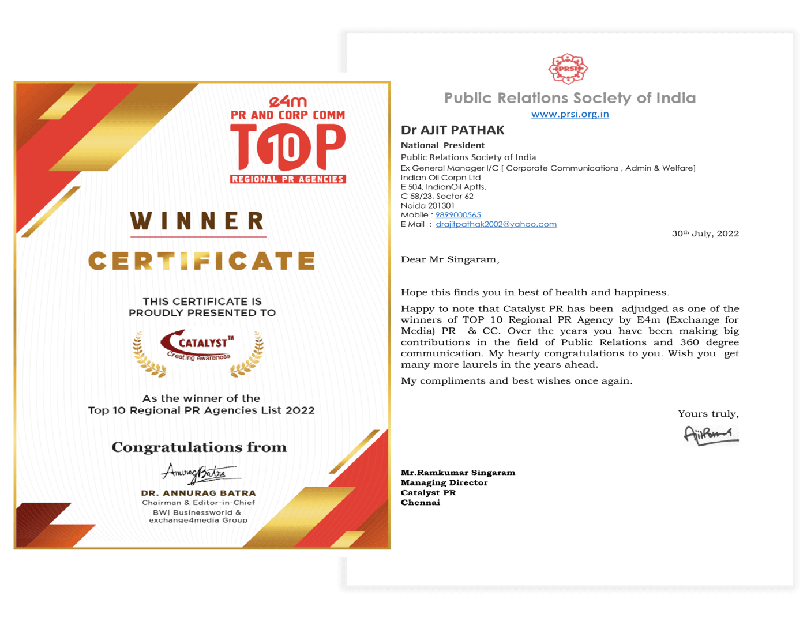Image resolution: width=807 pixels, height=622 pixels.
Task: Click 'DR. ANNURAG BATRA' name
Action: click(198, 493)
